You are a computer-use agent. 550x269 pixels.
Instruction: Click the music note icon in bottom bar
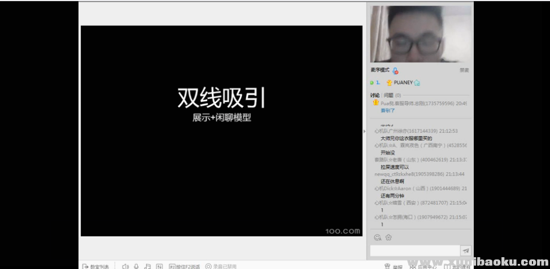click(147, 266)
